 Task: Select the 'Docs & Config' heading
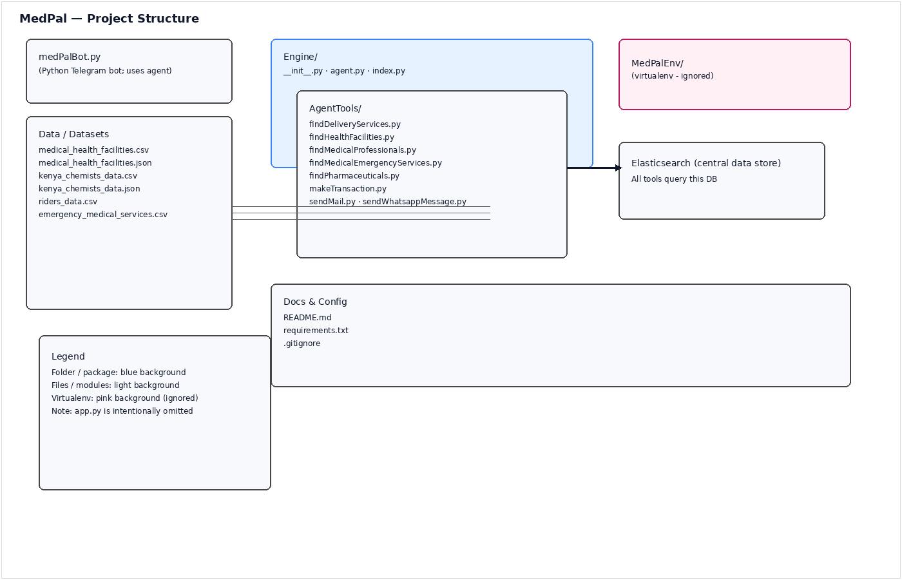[315, 302]
